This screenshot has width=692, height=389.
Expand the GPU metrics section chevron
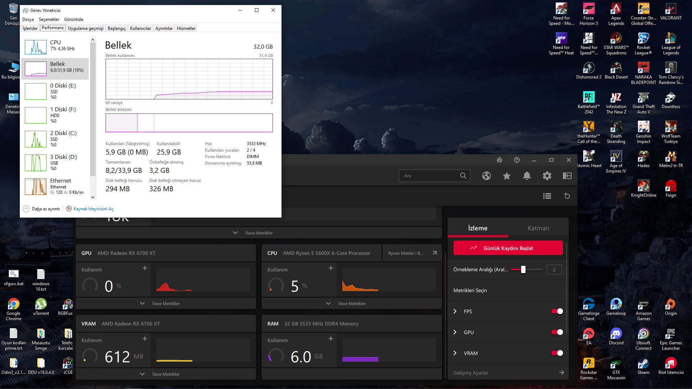(455, 332)
